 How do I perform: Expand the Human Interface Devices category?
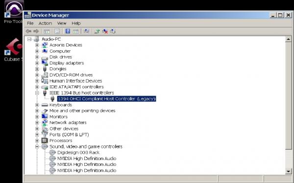[37, 81]
